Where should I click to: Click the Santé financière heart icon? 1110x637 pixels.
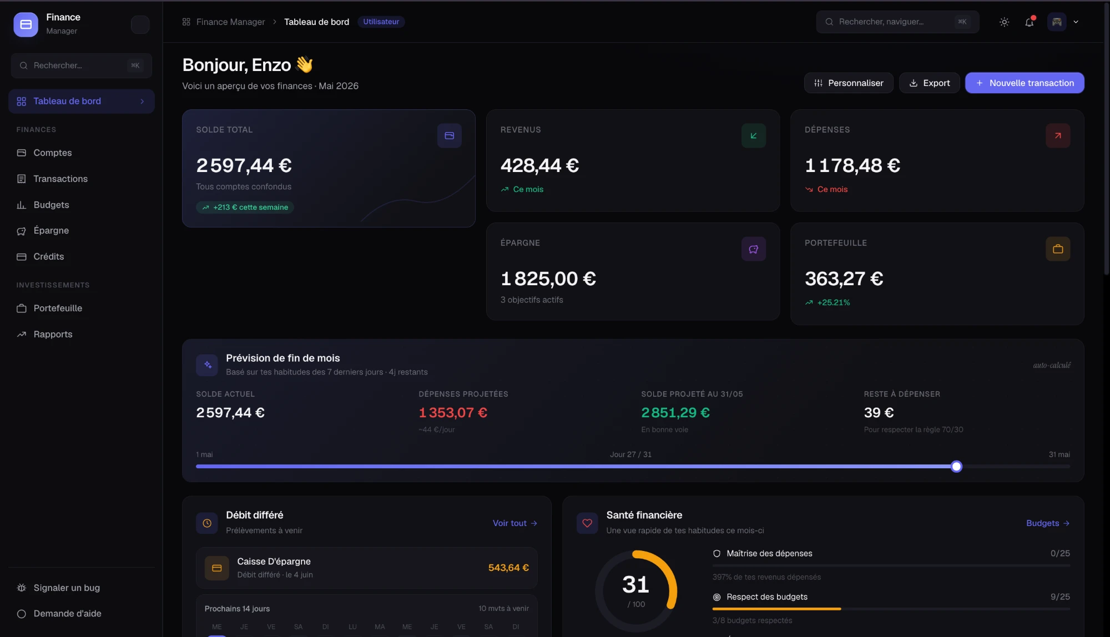pyautogui.click(x=587, y=523)
